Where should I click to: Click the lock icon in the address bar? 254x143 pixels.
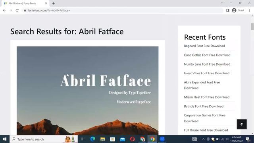(x=25, y=10)
